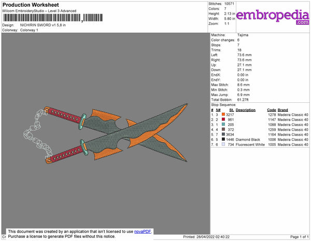Click the design barcode
Screen dimensions: 311x241
[52, 18]
